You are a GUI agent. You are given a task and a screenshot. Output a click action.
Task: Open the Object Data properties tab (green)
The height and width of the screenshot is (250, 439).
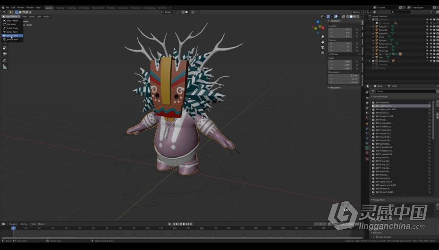[367, 148]
